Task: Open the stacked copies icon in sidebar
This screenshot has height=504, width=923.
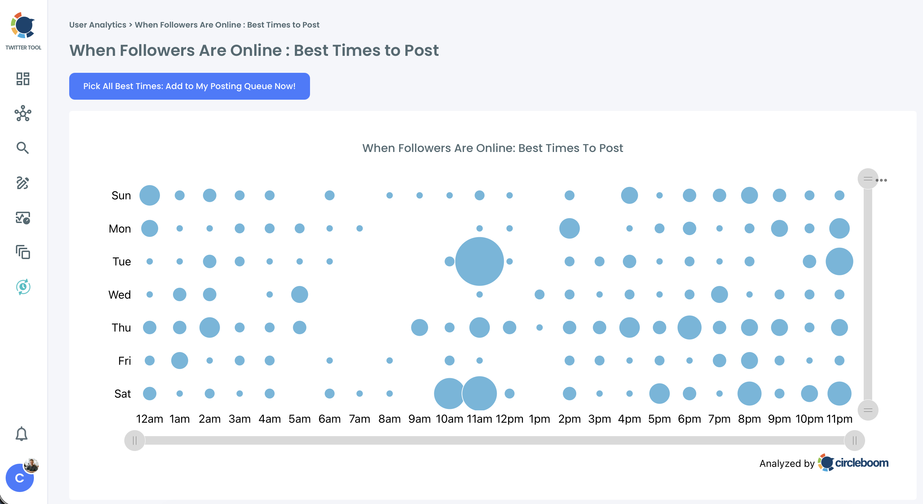Action: coord(23,252)
